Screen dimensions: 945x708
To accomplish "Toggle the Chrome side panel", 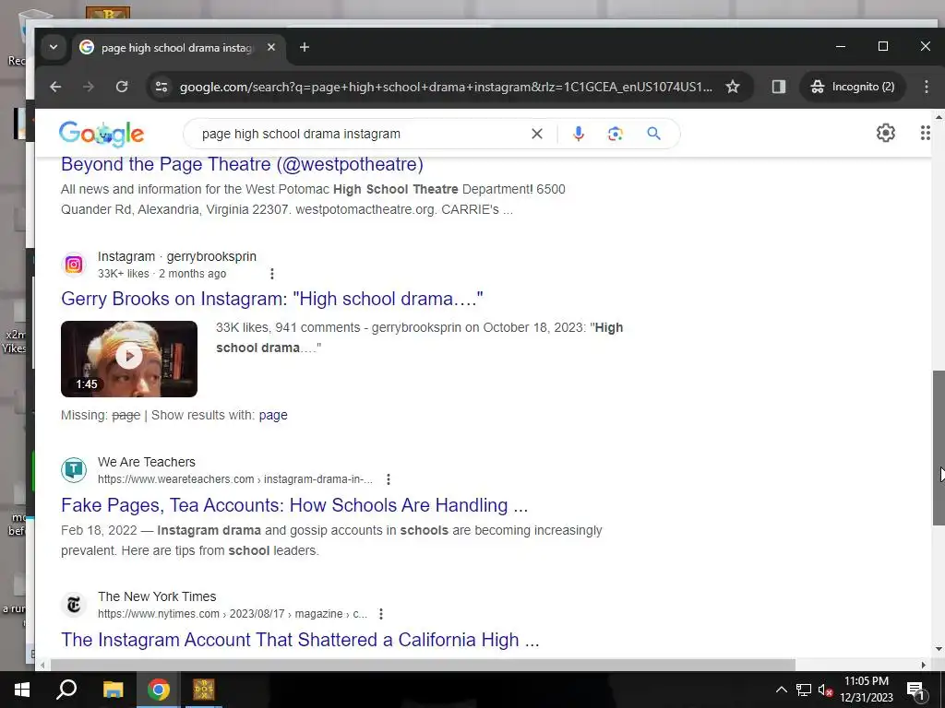I will pyautogui.click(x=779, y=87).
